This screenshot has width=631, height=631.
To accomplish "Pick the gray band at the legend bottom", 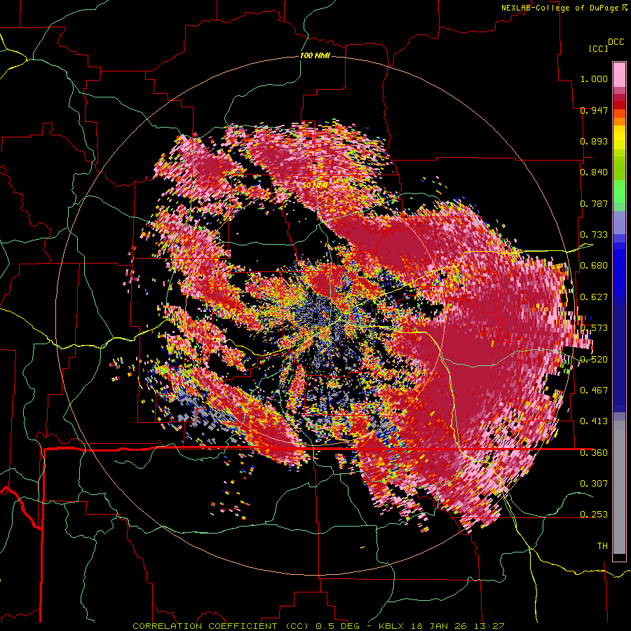I will pos(619,487).
